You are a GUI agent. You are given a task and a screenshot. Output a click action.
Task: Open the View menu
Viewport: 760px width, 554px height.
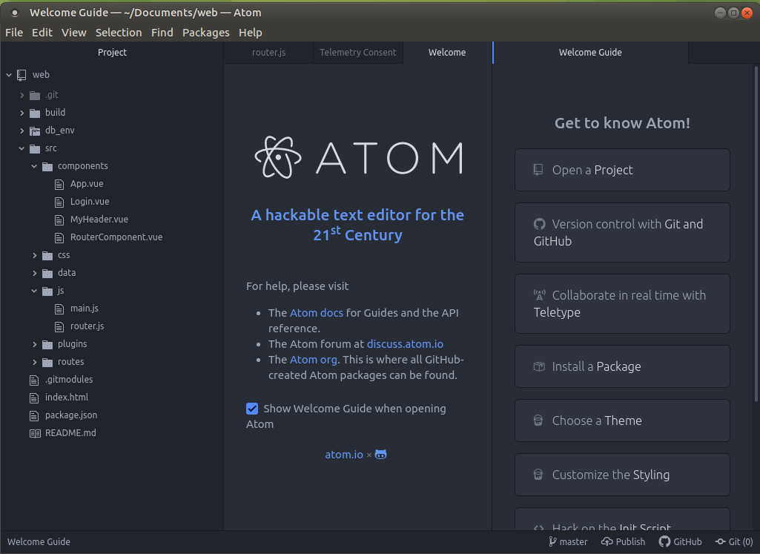tap(73, 33)
